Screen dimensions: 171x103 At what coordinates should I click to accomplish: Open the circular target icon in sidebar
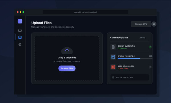(20, 44)
